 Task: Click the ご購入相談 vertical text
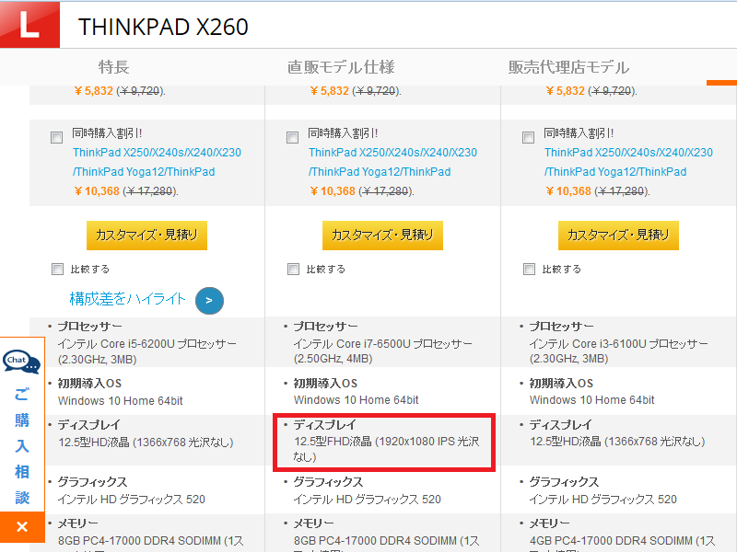22,445
